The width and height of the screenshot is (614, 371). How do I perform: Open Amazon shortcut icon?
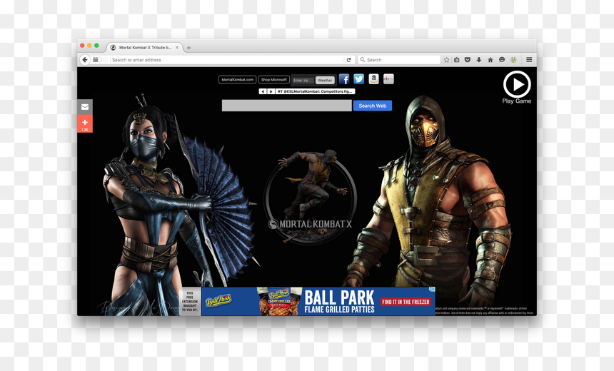(373, 79)
